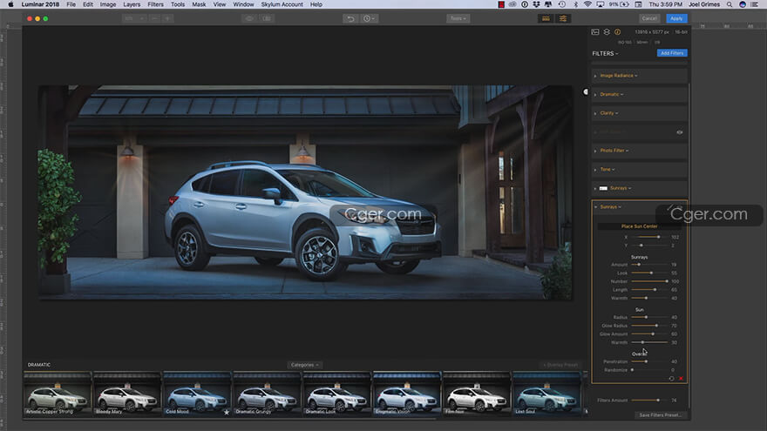Adjust the Sunrays Number slider
Screen dimensions: 767x431
[x=649, y=281]
